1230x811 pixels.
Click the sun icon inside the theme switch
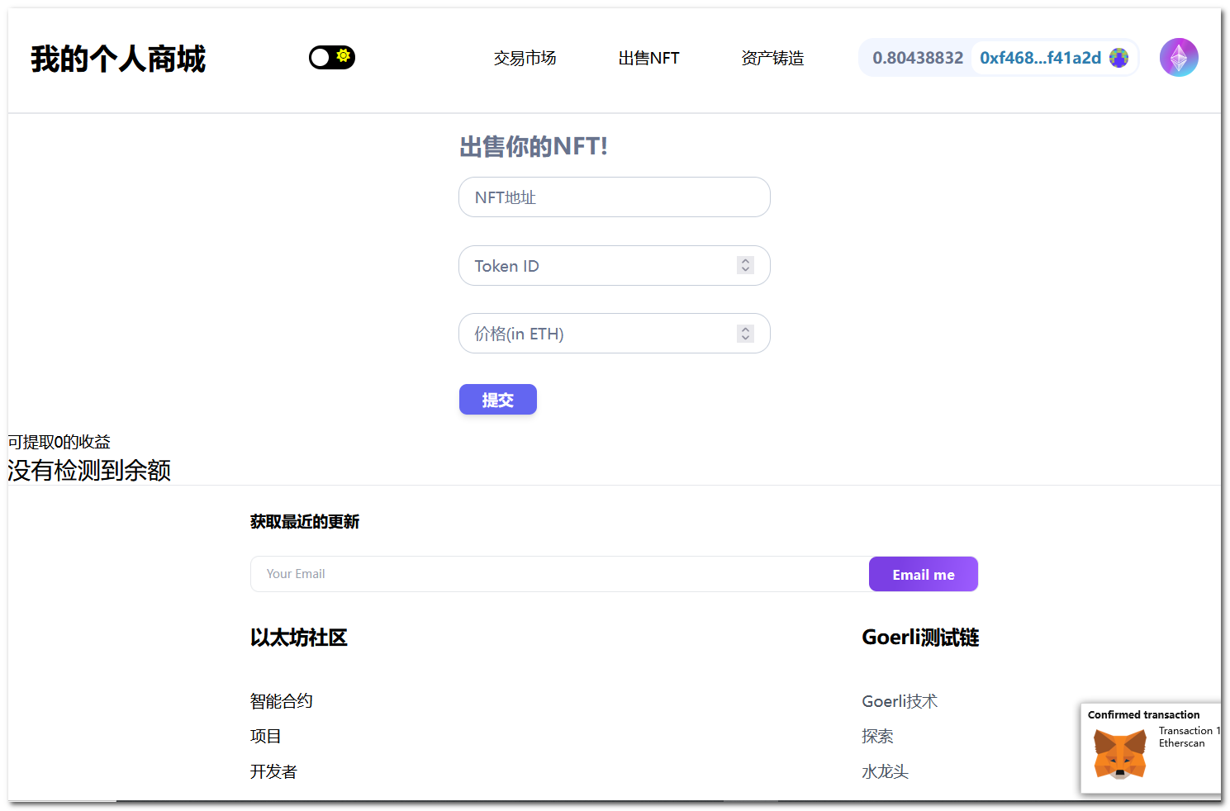coord(342,57)
